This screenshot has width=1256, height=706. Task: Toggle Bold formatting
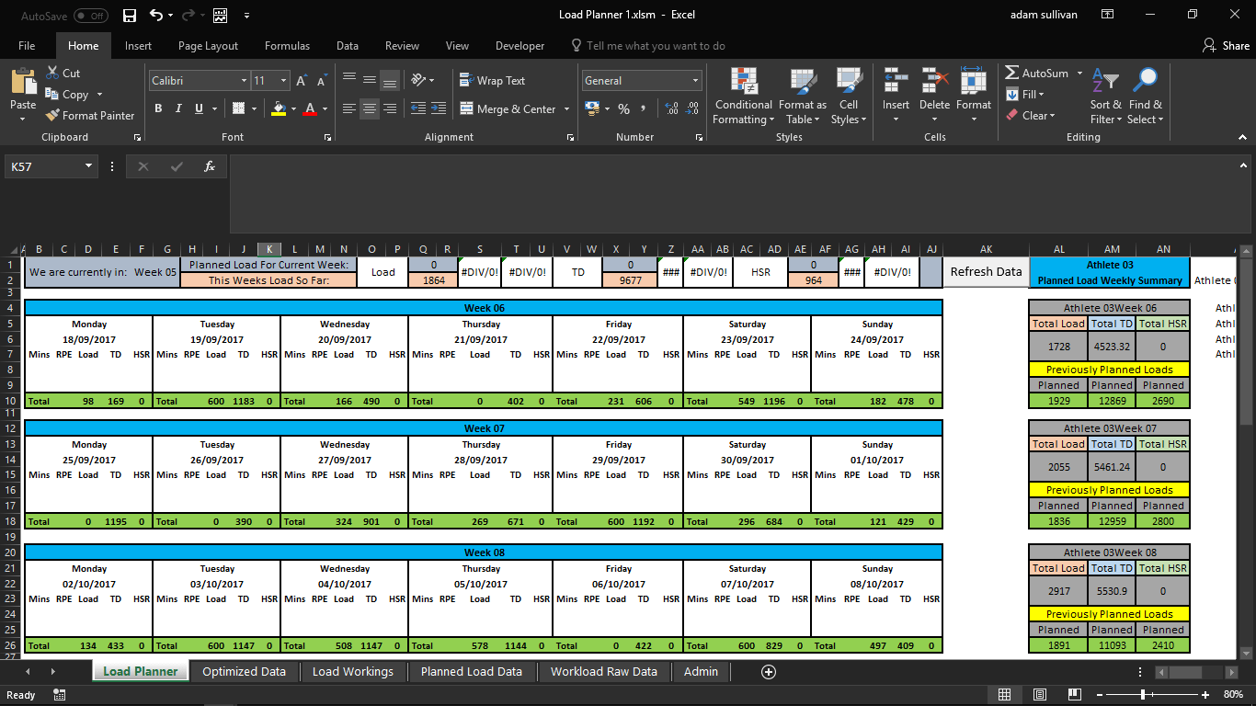point(157,108)
